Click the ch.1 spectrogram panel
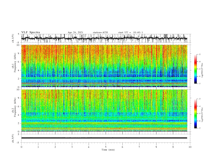214x165 pixels. 104,66
